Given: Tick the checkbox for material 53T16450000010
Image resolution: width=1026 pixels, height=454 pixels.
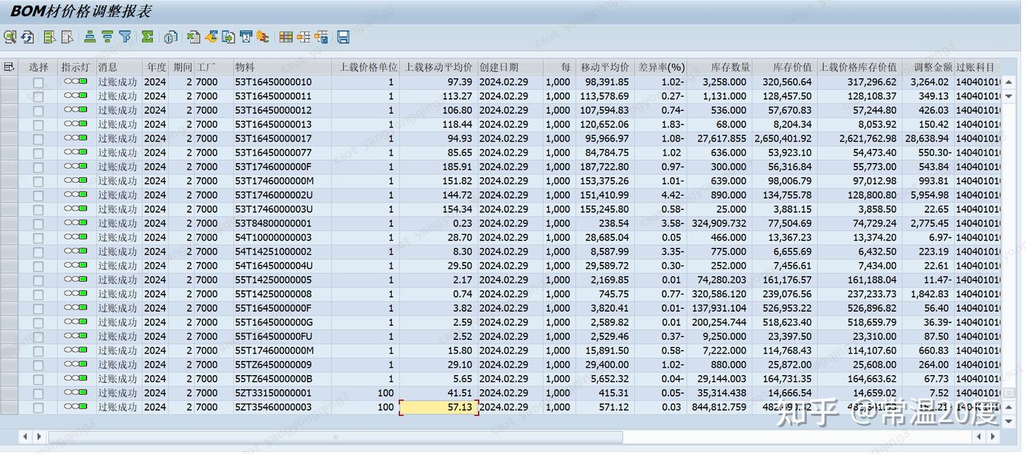Looking at the screenshot, I should tap(37, 82).
